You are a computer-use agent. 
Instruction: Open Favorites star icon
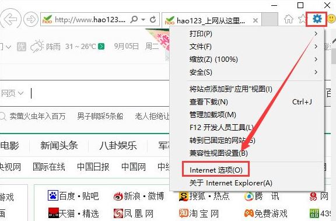click(x=302, y=19)
